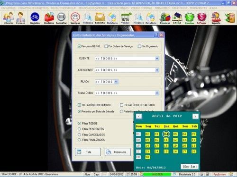Open the Clientes toolbar icon
Image resolution: width=237 pixels, height=177 pixels.
[9, 18]
